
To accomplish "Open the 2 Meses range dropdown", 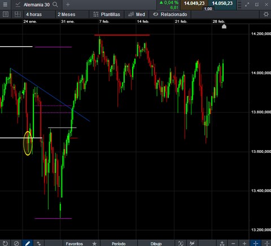I will tap(72, 15).
